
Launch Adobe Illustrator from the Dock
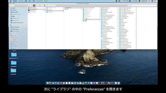[106, 83]
